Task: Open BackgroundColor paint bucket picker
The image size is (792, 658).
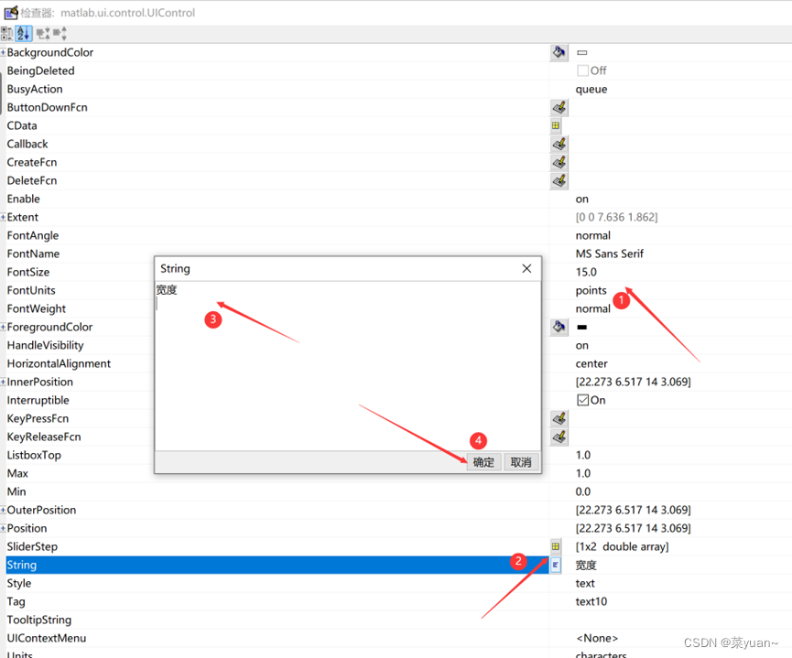Action: [x=559, y=52]
